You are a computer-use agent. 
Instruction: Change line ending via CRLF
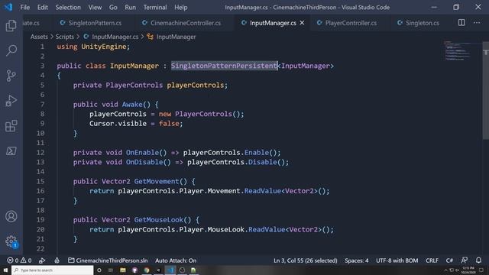pos(432,260)
